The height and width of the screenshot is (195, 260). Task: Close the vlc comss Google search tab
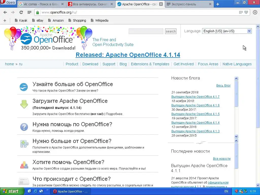click(x=62, y=4)
